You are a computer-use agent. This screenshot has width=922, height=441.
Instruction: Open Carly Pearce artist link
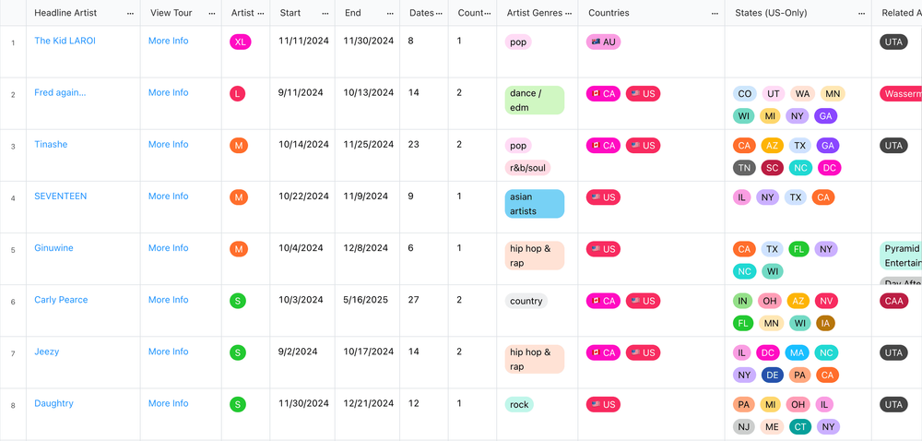pos(61,299)
